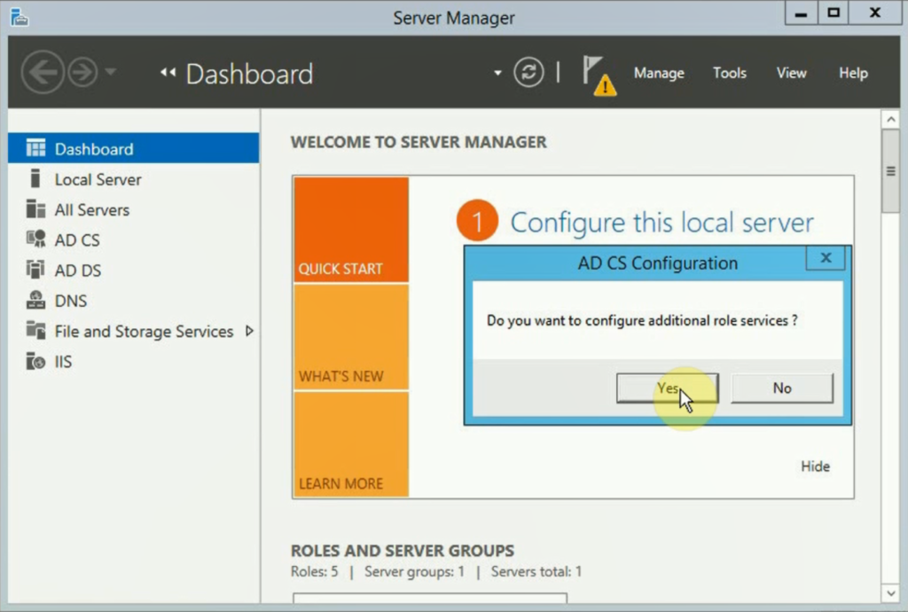Screen dimensions: 908x612
Task: Click the 'Roles: 5' text
Action: point(315,571)
